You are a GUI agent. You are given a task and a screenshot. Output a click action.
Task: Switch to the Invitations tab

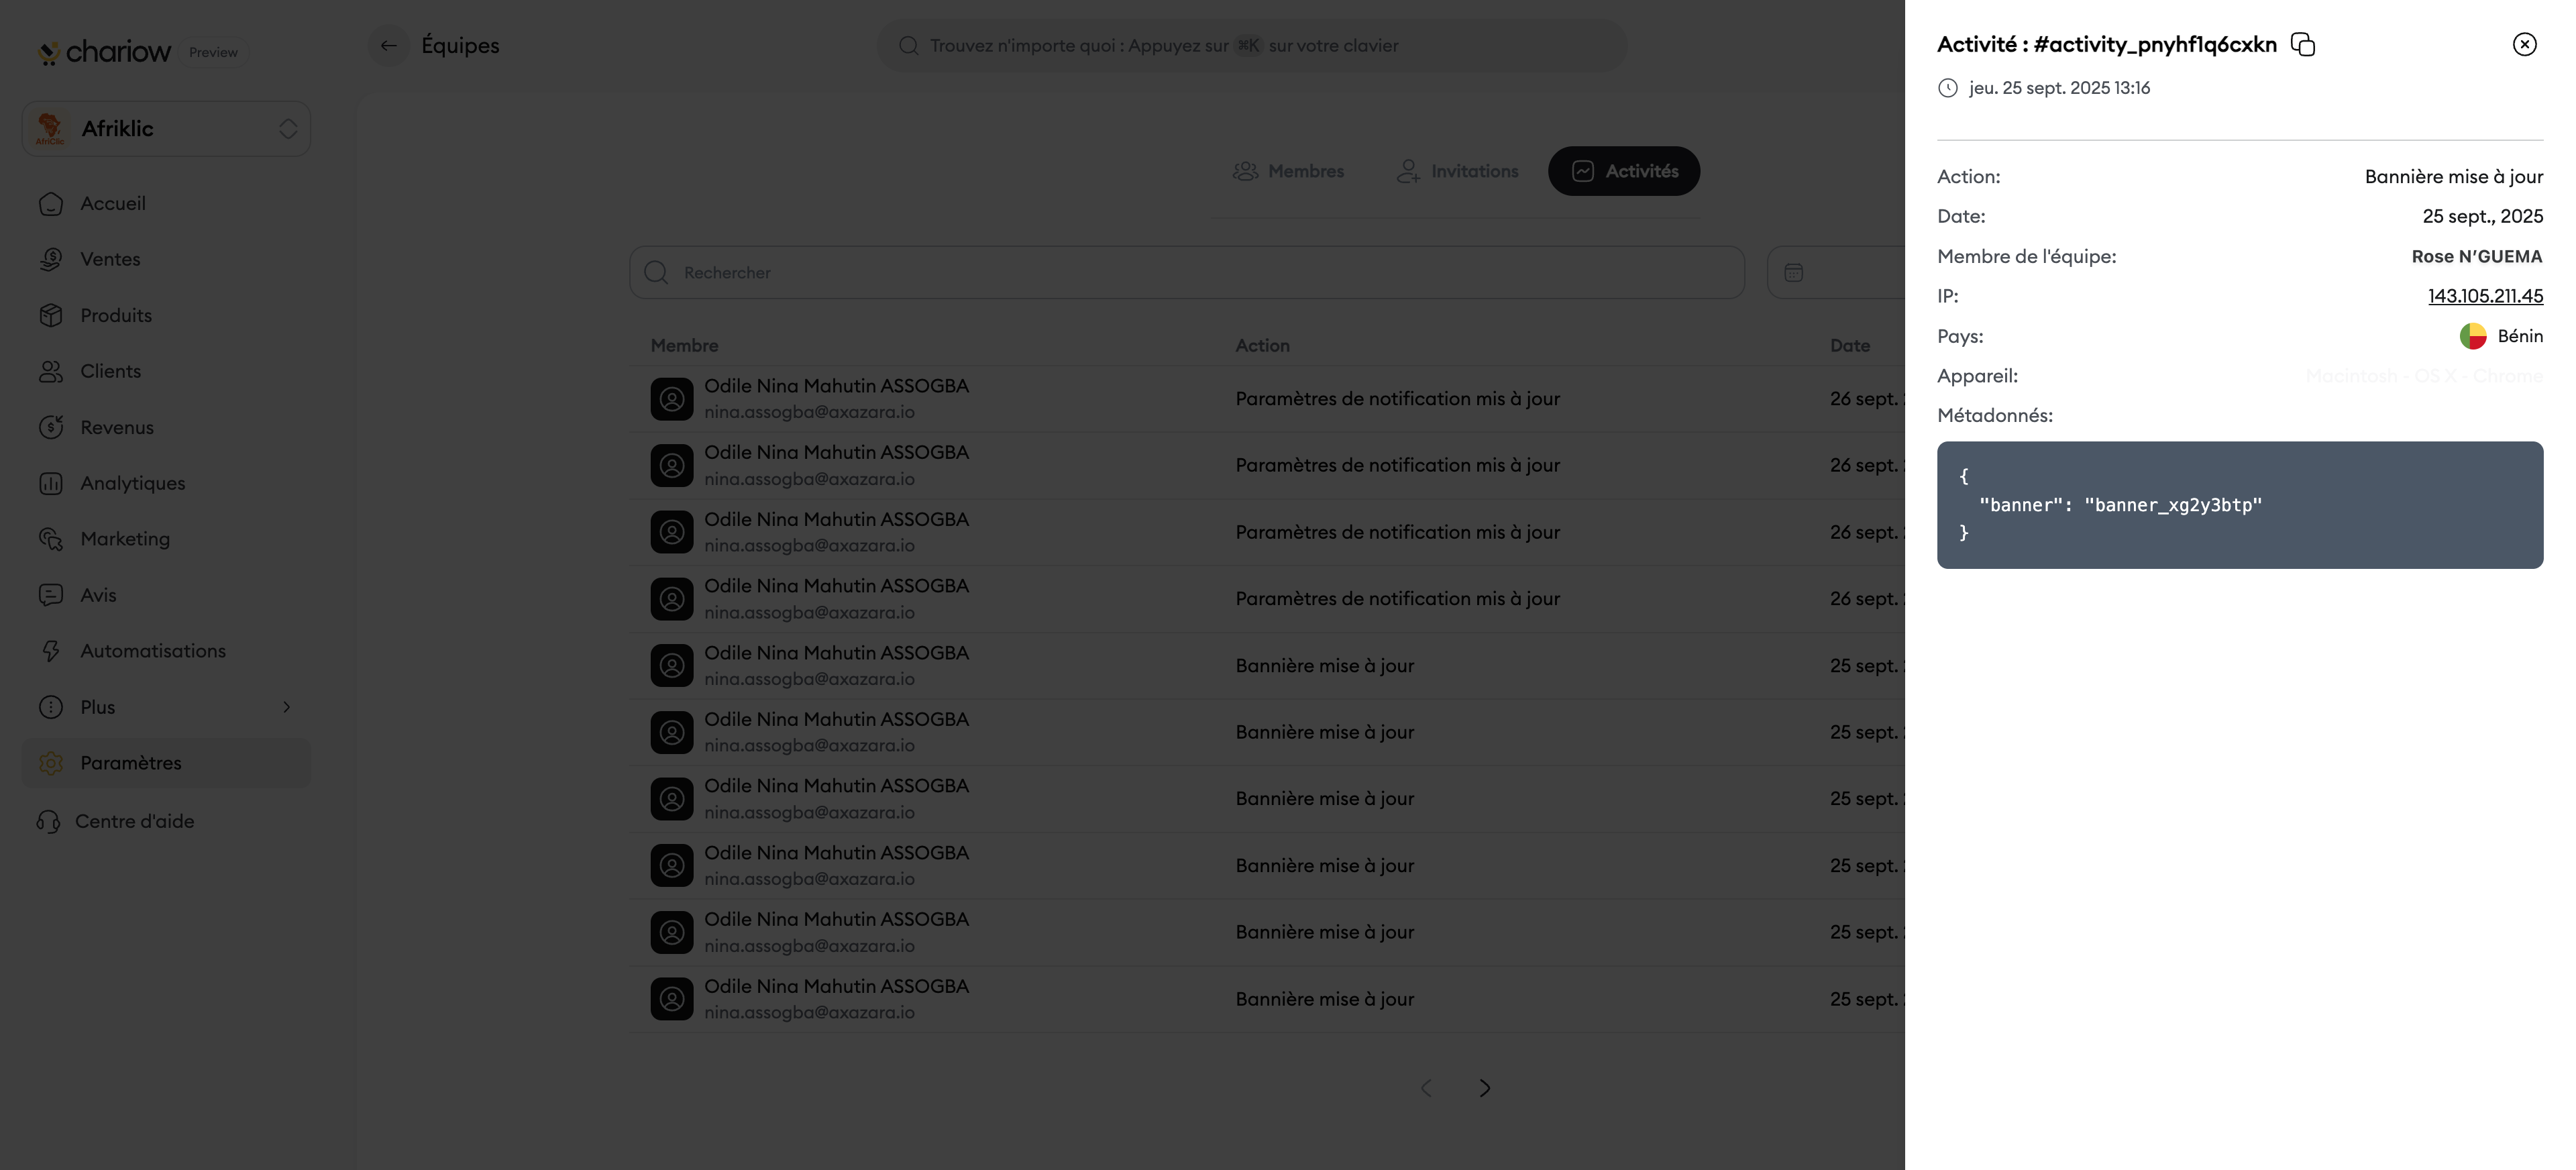tap(1457, 171)
